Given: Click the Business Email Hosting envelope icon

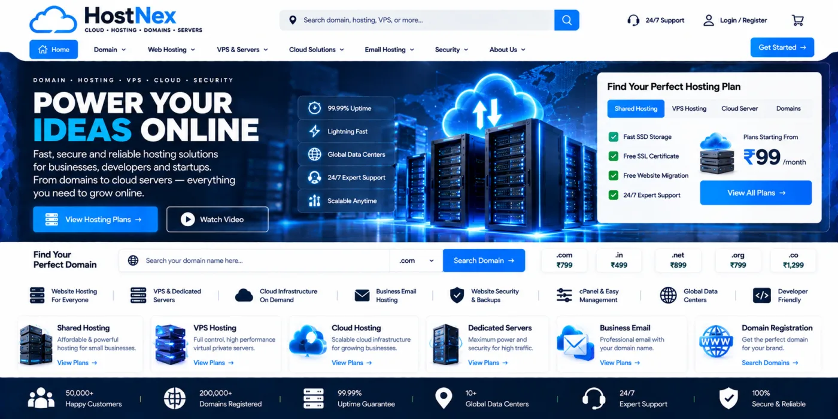Looking at the screenshot, I should click(x=362, y=295).
